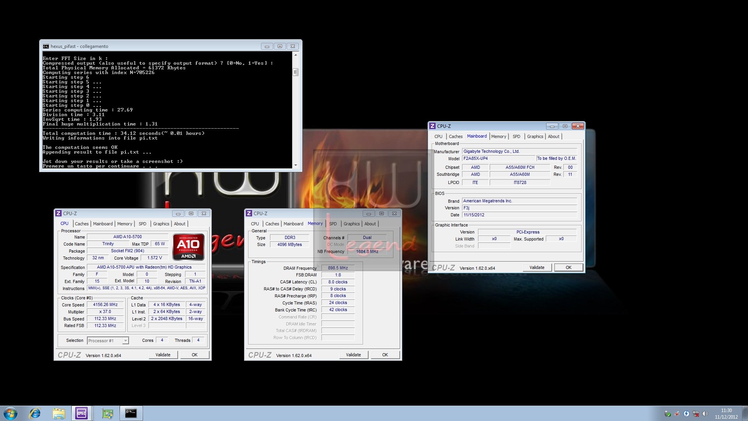Switch to CPU tab in Mainboard window
748x421 pixels.
click(439, 136)
